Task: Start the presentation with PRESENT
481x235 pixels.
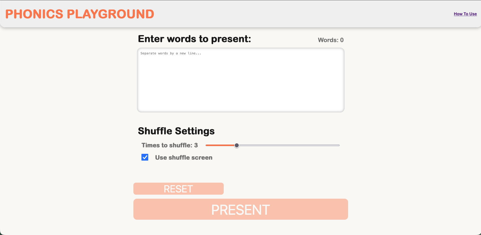Action: tap(241, 209)
